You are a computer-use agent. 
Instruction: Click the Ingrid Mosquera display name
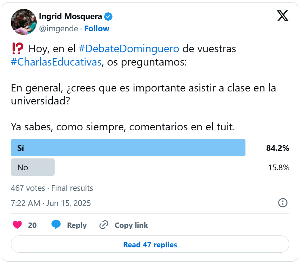pos(70,17)
